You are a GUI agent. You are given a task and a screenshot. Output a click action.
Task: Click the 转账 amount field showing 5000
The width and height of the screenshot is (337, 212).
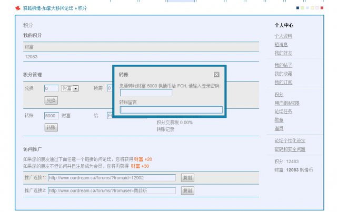(52, 116)
